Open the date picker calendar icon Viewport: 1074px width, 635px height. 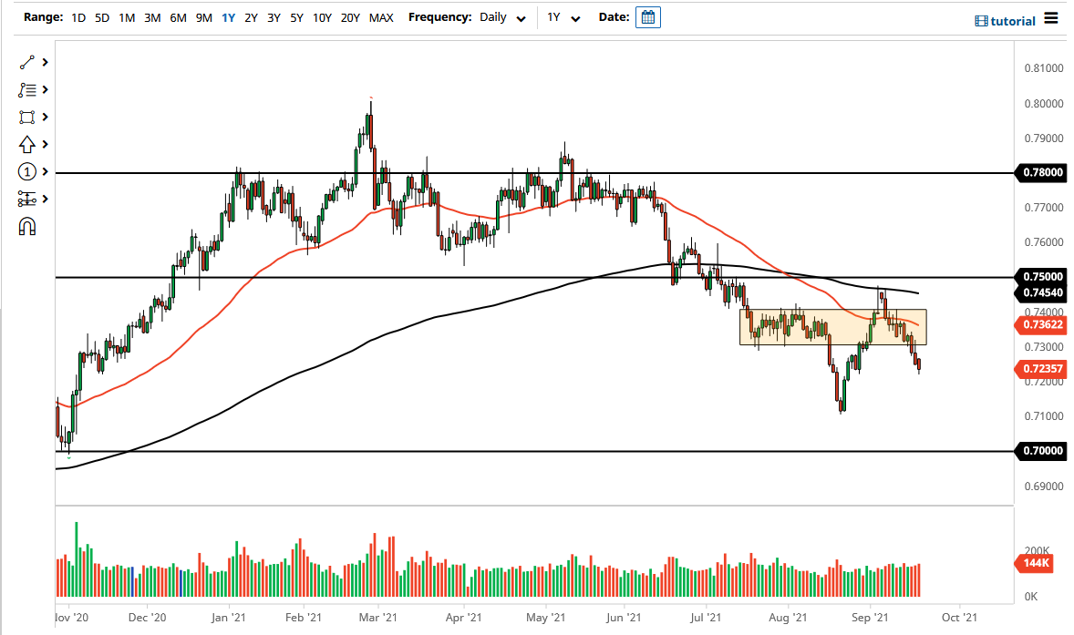[647, 17]
